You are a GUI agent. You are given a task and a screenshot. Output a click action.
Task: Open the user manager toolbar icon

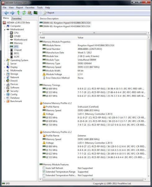30,13
